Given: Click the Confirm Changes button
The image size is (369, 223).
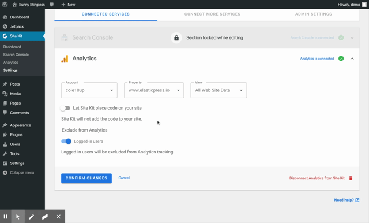Looking at the screenshot, I should click(86, 178).
